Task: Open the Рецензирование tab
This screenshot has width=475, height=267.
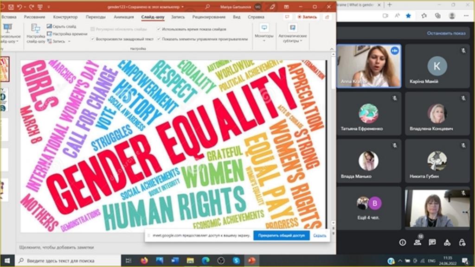Action: [209, 17]
